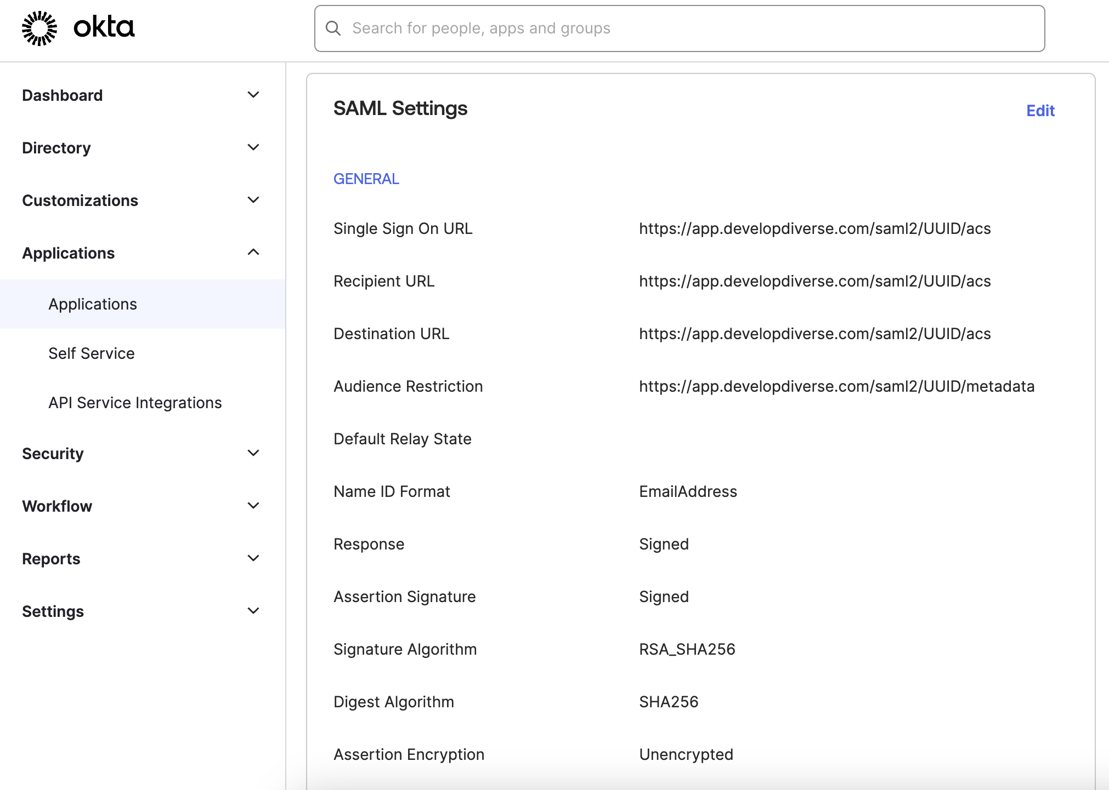Open the Dashboard menu label

[x=63, y=95]
